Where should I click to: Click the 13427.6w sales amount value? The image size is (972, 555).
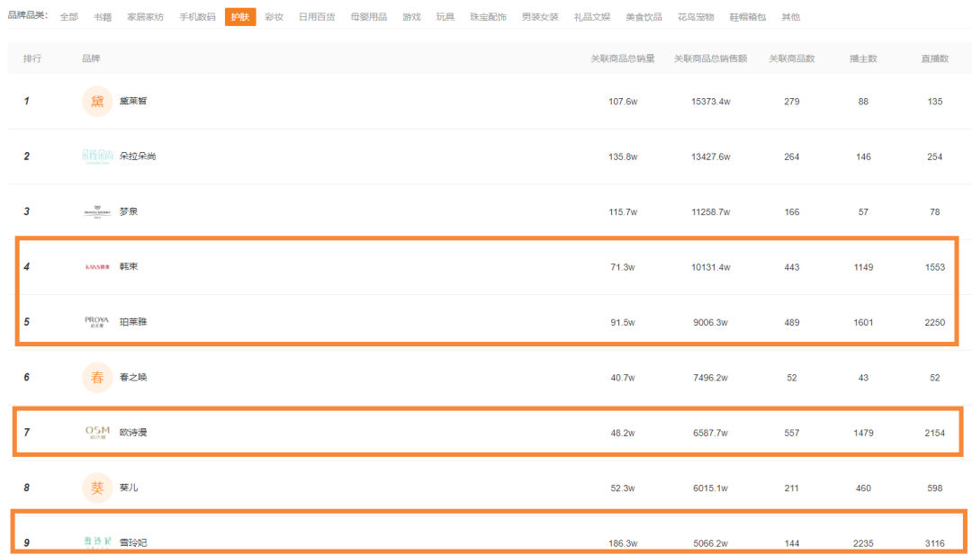710,157
